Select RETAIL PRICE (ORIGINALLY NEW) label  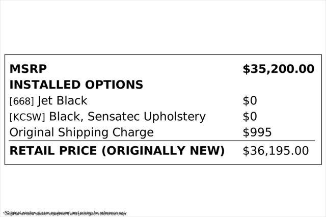[117, 151]
